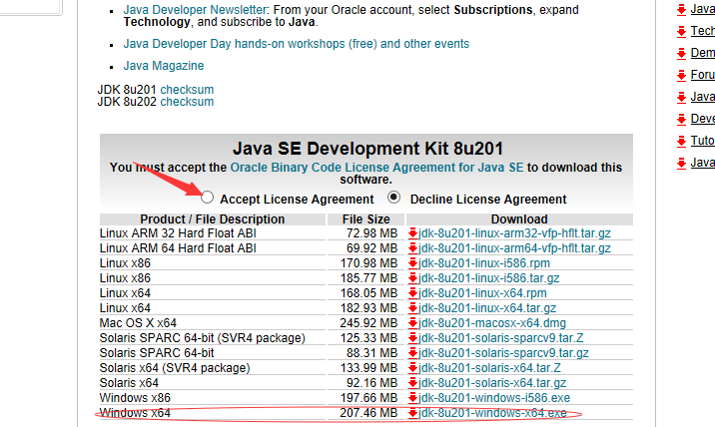Click download icon for solaris-x64.tar.Z
Viewport: 715px width, 427px height.
point(413,368)
